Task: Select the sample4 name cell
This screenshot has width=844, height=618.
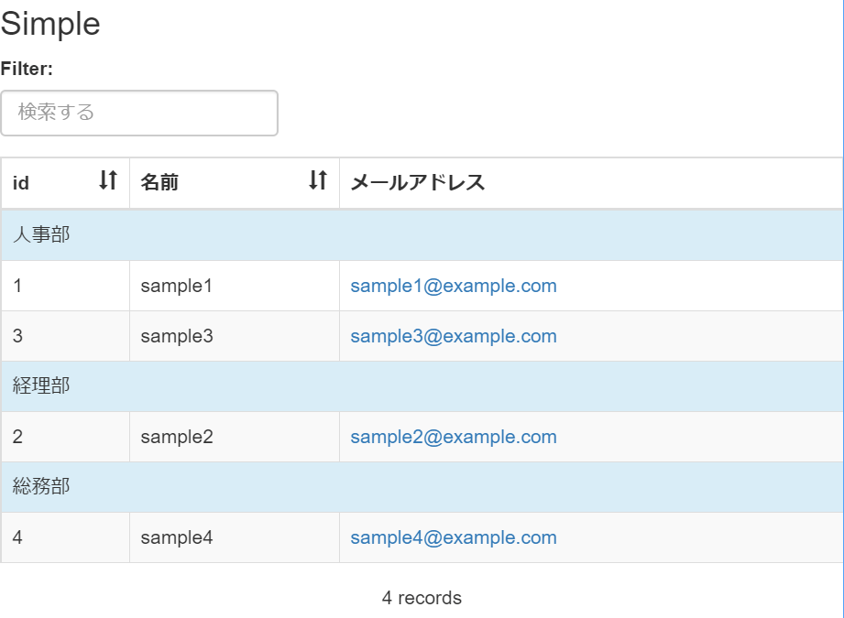Action: coord(176,537)
